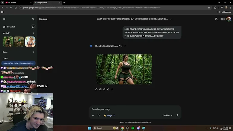The width and height of the screenshot is (233, 131).
Task: Open volume control in system tray
Action: tap(217, 128)
